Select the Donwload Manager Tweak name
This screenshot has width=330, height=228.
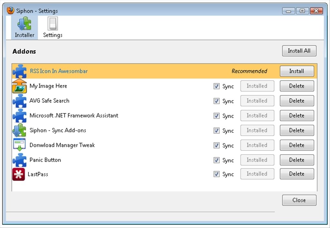[x=62, y=145]
